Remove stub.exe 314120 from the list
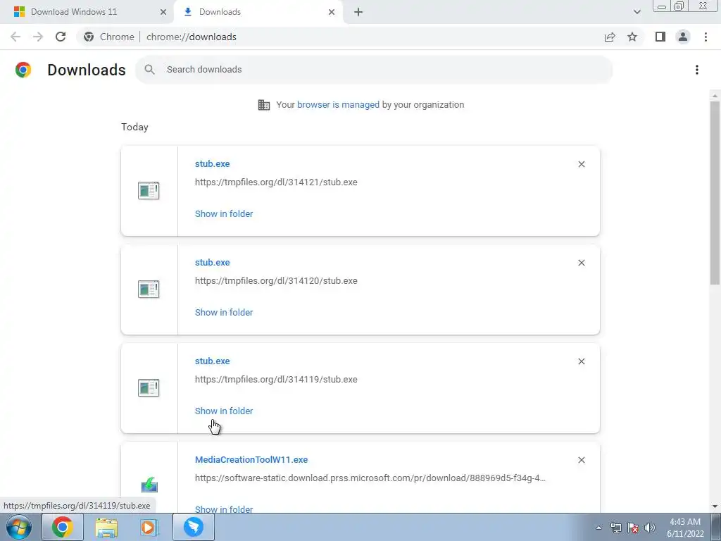Screen dimensions: 721x541 point(581,263)
